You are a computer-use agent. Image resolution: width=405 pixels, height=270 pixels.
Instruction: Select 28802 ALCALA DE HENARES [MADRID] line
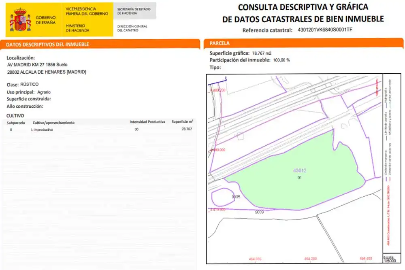47,72
